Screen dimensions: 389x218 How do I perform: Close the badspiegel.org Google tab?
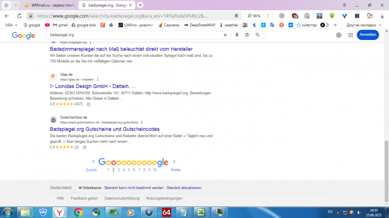[131, 5]
